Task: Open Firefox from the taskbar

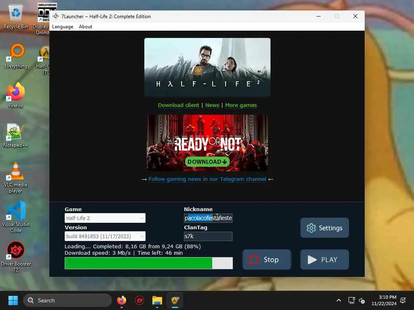Action: click(x=121, y=300)
